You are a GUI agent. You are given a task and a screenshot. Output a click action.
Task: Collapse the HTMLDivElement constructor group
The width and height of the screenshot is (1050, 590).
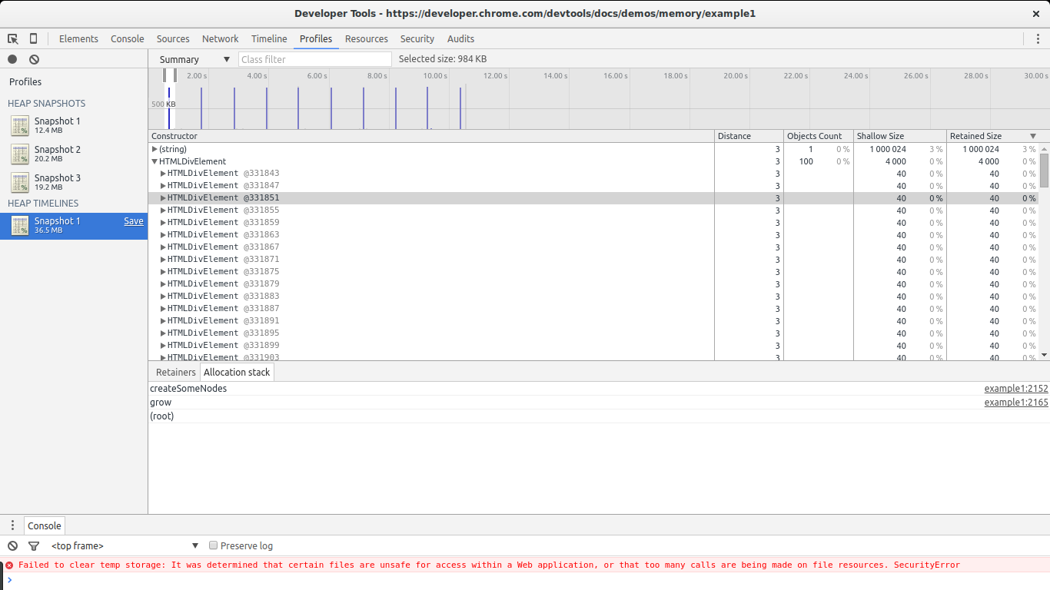pyautogui.click(x=155, y=161)
